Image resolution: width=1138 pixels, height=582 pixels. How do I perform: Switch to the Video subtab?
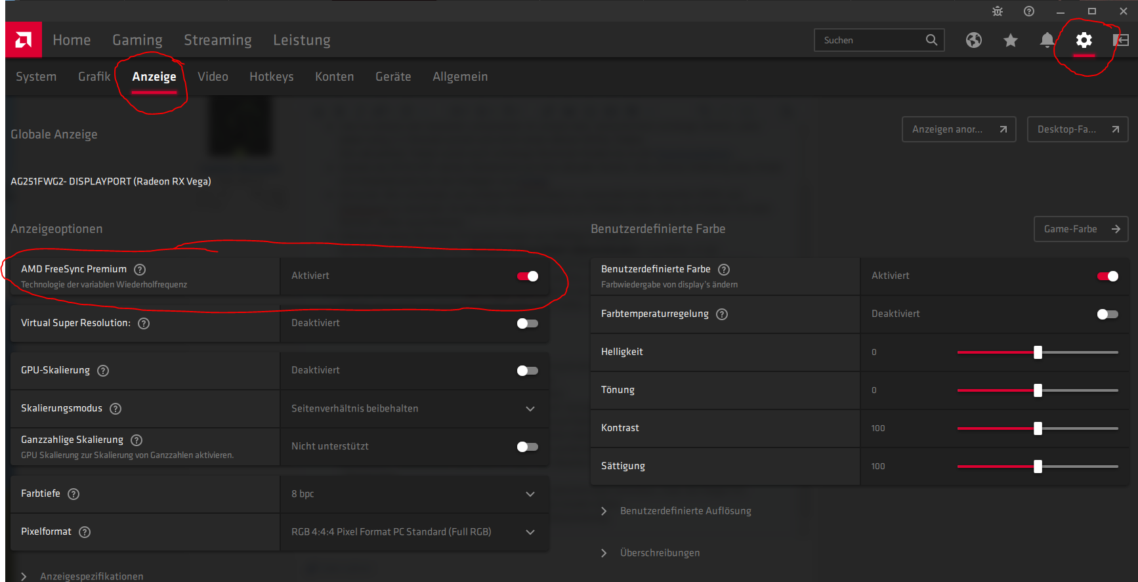[x=213, y=77]
